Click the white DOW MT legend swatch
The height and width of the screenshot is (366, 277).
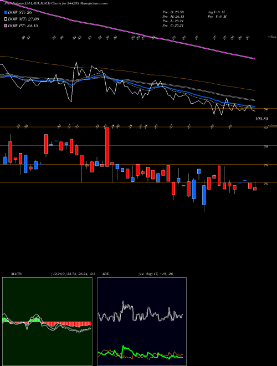(6, 19)
